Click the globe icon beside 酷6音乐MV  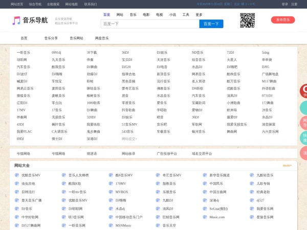[x=111, y=175]
